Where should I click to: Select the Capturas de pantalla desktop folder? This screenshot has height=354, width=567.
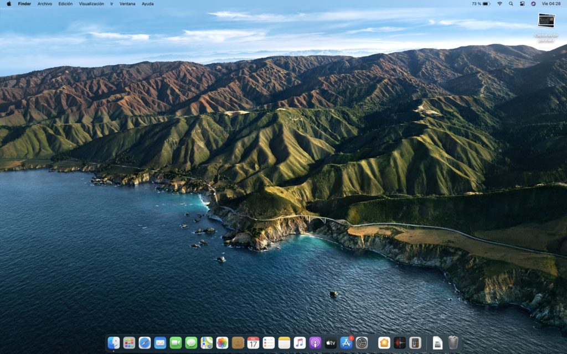click(546, 20)
